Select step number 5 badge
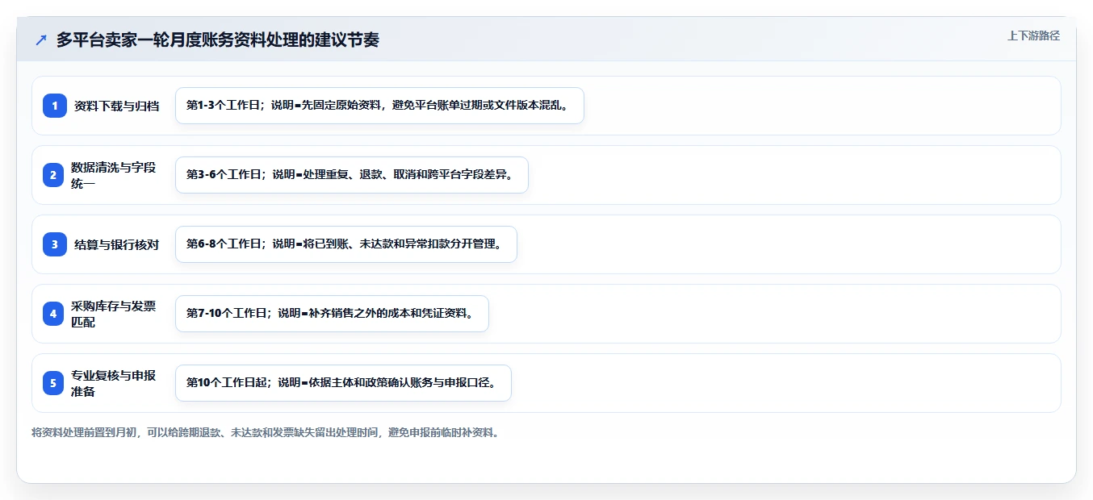The width and height of the screenshot is (1093, 500). tap(55, 383)
